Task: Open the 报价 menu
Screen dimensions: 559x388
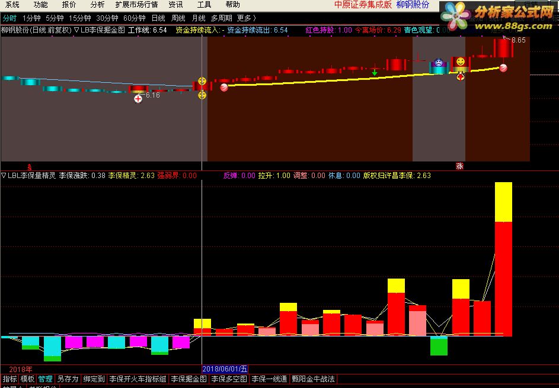Action: 69,5
